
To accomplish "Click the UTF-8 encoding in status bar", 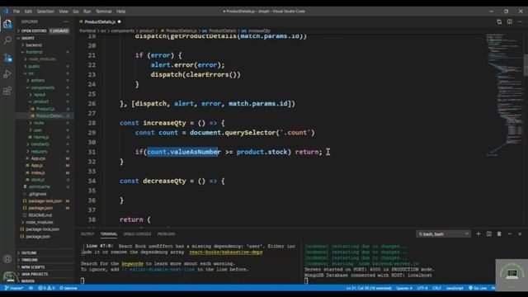I will [422, 288].
